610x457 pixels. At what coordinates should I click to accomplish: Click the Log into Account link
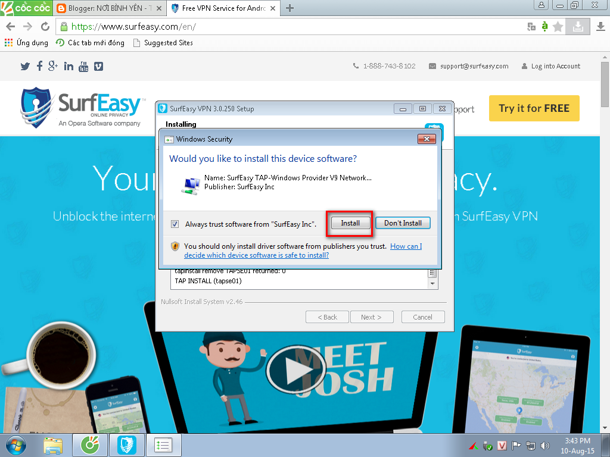click(x=551, y=66)
